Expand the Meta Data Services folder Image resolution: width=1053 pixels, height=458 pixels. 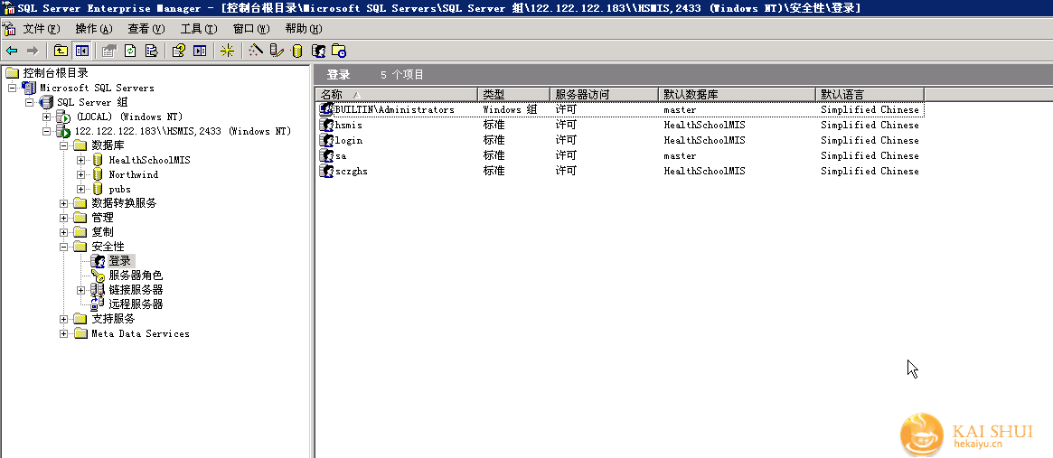point(64,333)
